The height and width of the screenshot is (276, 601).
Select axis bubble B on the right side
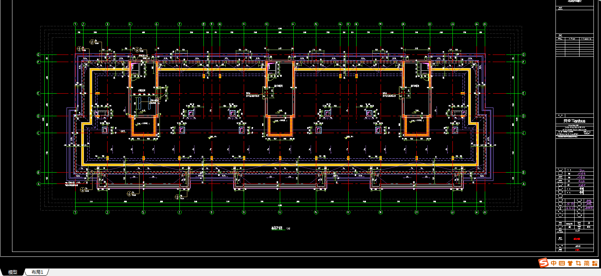coord(524,173)
